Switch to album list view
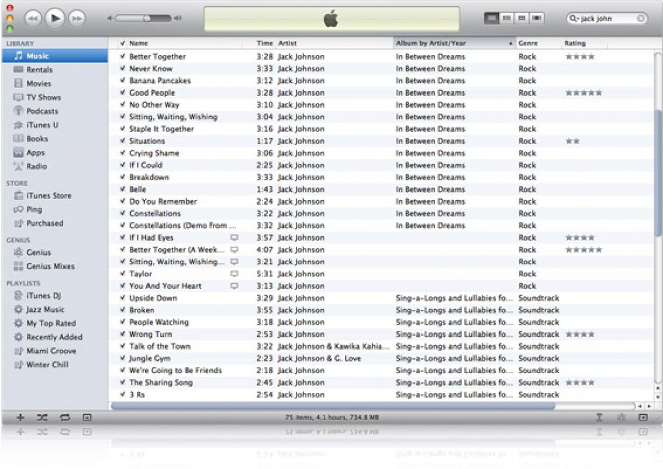 [506, 18]
